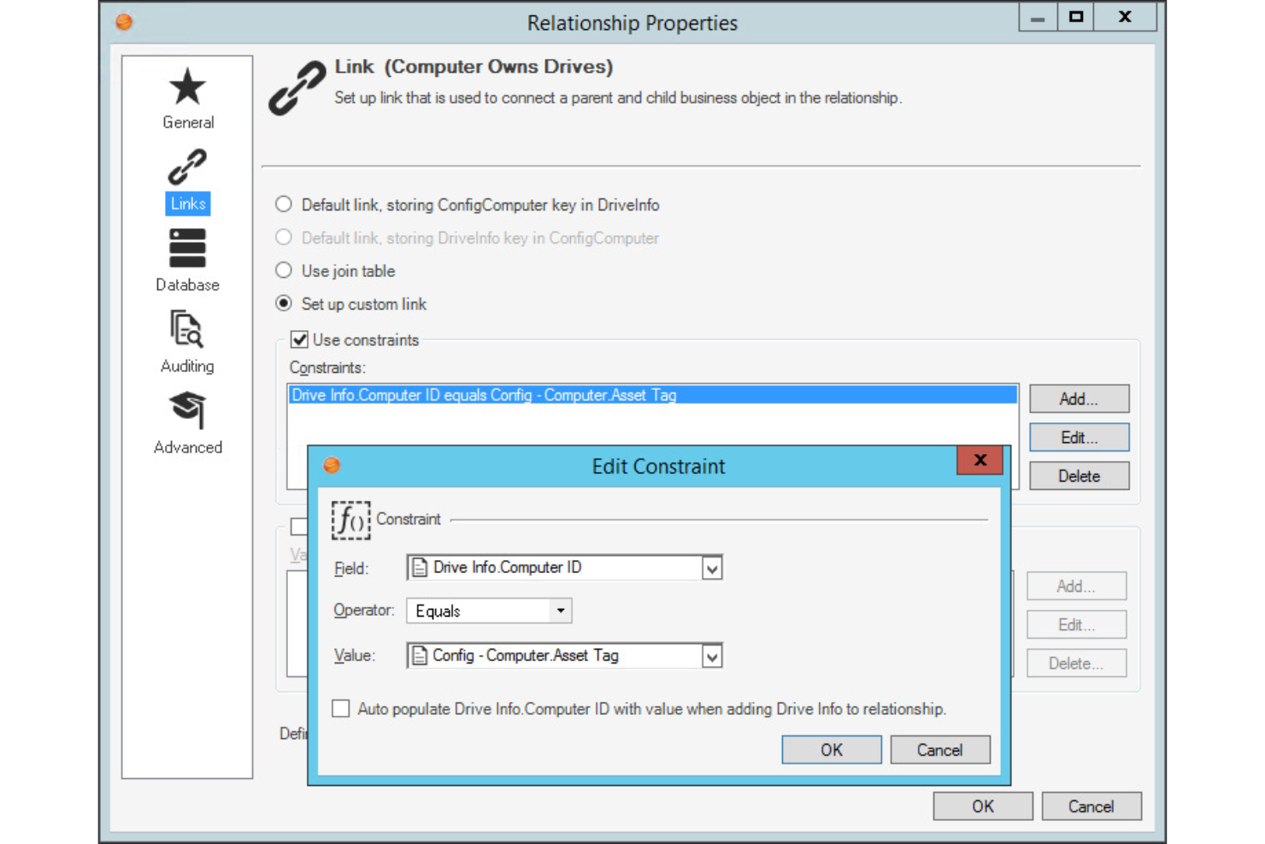The image size is (1265, 844).
Task: Open the Database section icon
Action: coord(187,249)
